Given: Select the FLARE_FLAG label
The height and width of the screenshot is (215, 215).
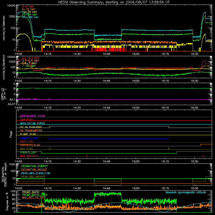Looking at the screenshot, I should pyautogui.click(x=28, y=134).
